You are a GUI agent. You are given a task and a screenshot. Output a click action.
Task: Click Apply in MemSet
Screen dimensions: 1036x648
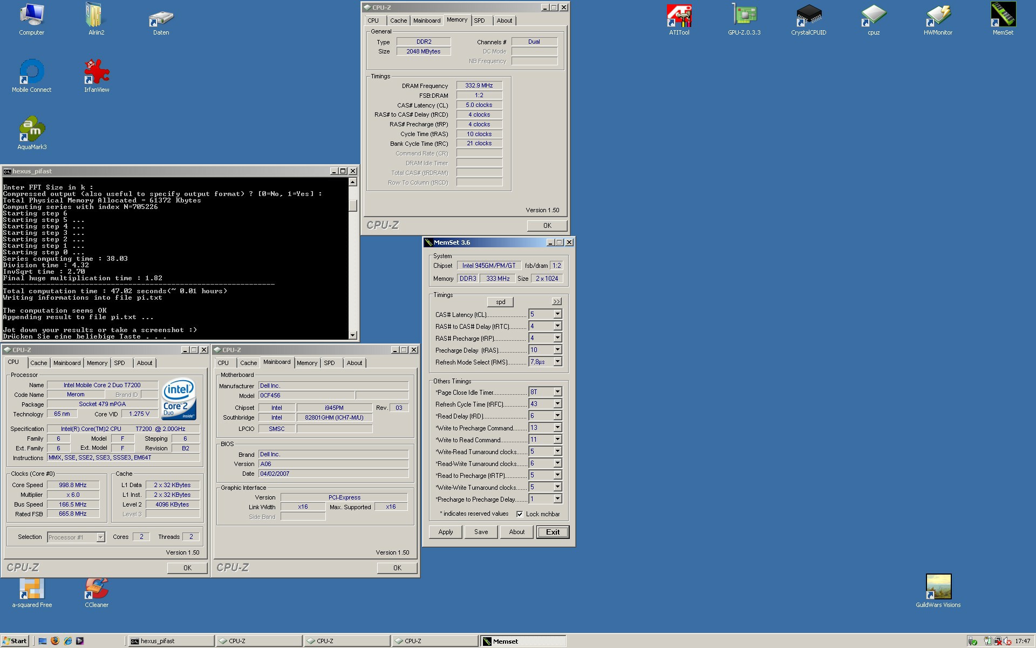click(x=446, y=532)
